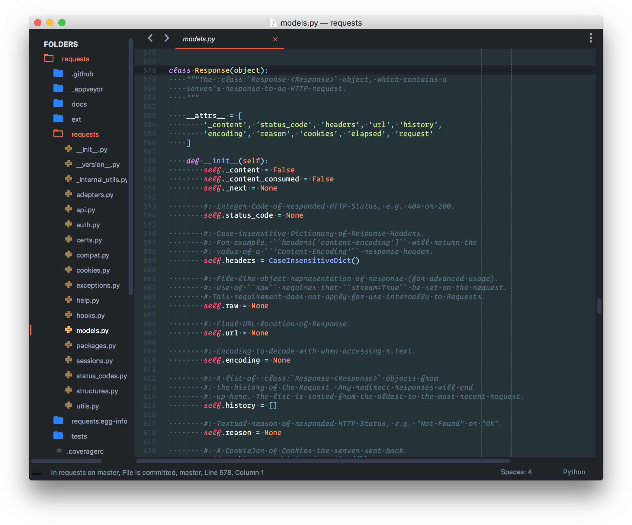
Task: Expand the _appveyor folder
Action: pos(87,89)
